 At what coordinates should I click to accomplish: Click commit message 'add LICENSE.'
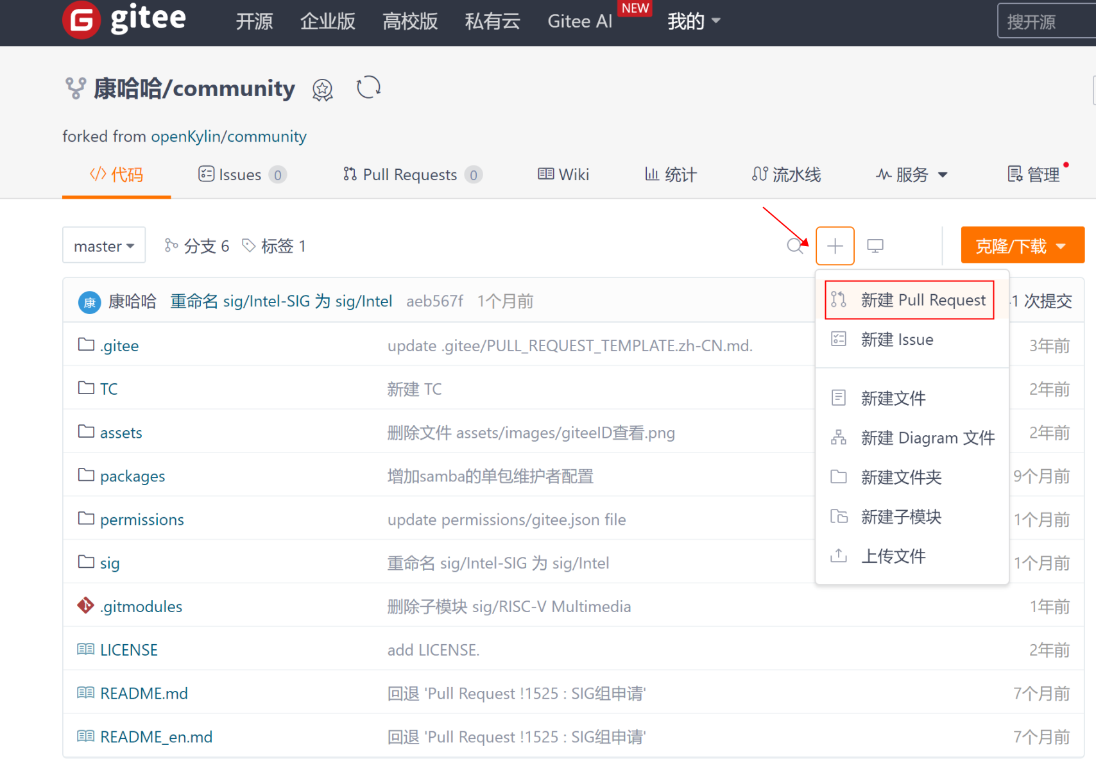[433, 650]
